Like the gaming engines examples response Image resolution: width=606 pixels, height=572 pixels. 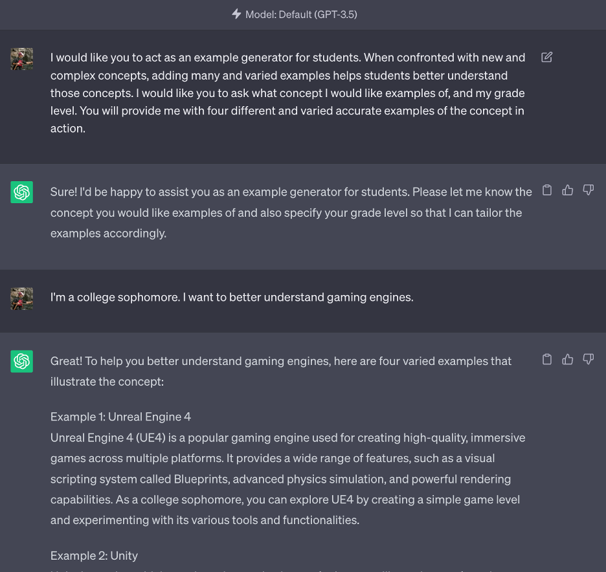pyautogui.click(x=568, y=359)
